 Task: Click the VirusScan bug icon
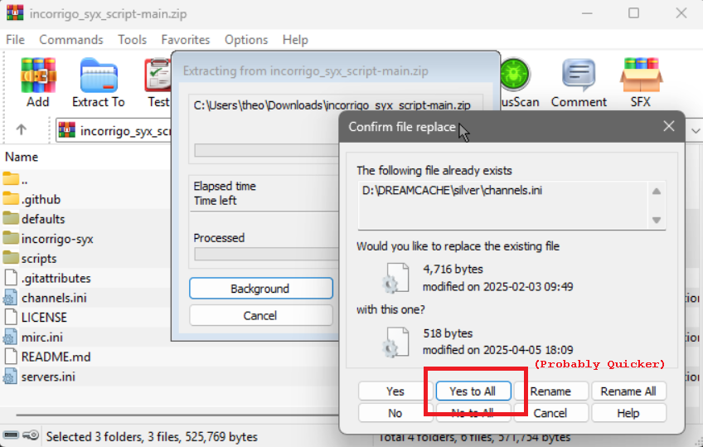pyautogui.click(x=515, y=75)
